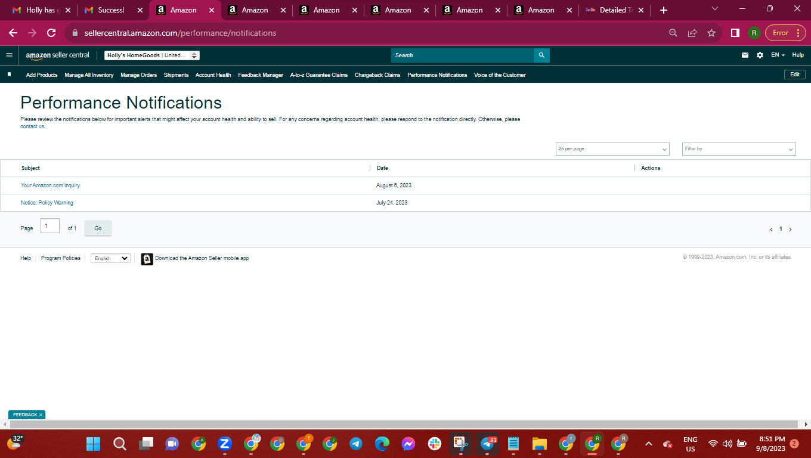Open the Chrome side panel
Image resolution: width=811 pixels, height=458 pixels.
click(x=735, y=33)
